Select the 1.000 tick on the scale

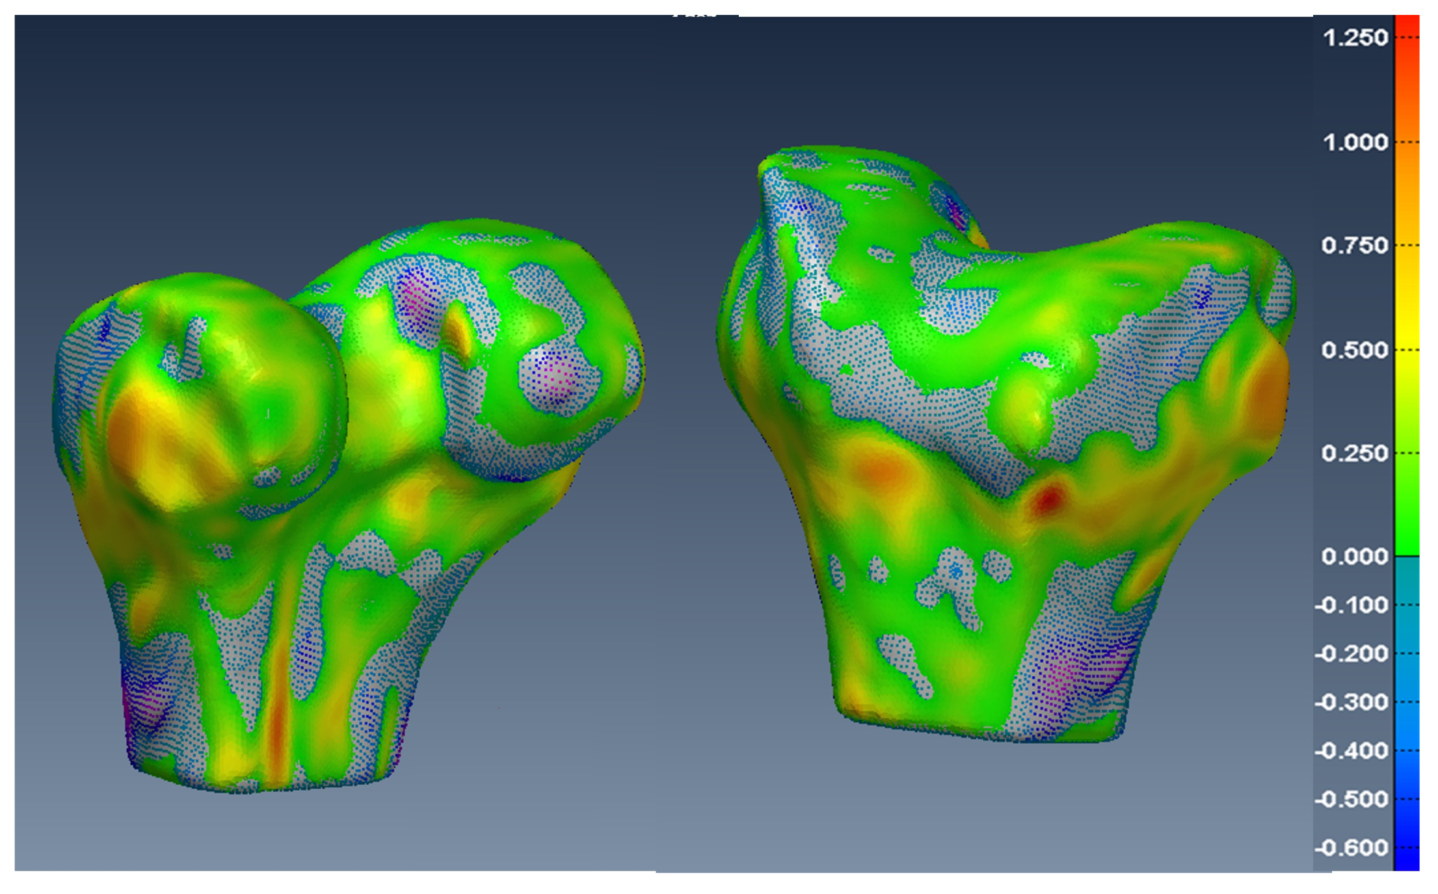tap(1355, 142)
